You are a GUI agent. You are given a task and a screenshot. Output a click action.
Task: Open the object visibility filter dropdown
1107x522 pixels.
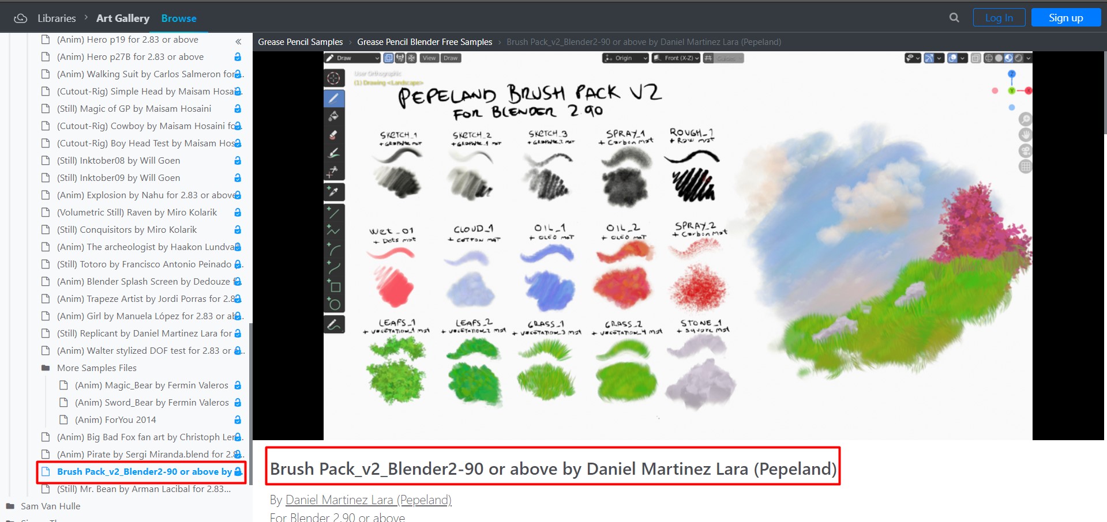(913, 58)
